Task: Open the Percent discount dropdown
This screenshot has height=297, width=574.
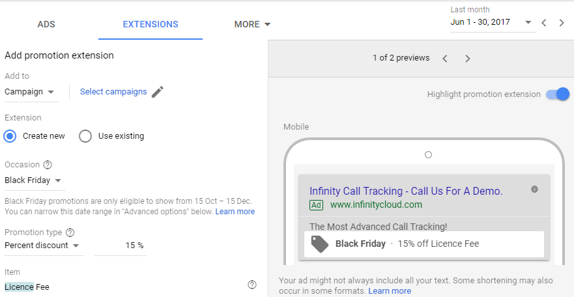Action: (42, 246)
